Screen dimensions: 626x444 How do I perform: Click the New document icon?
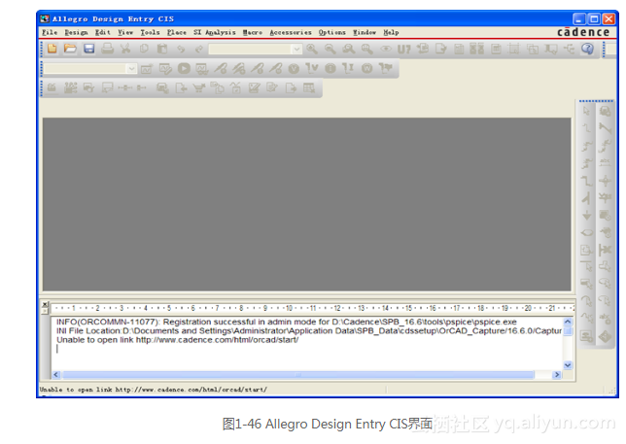(x=52, y=49)
